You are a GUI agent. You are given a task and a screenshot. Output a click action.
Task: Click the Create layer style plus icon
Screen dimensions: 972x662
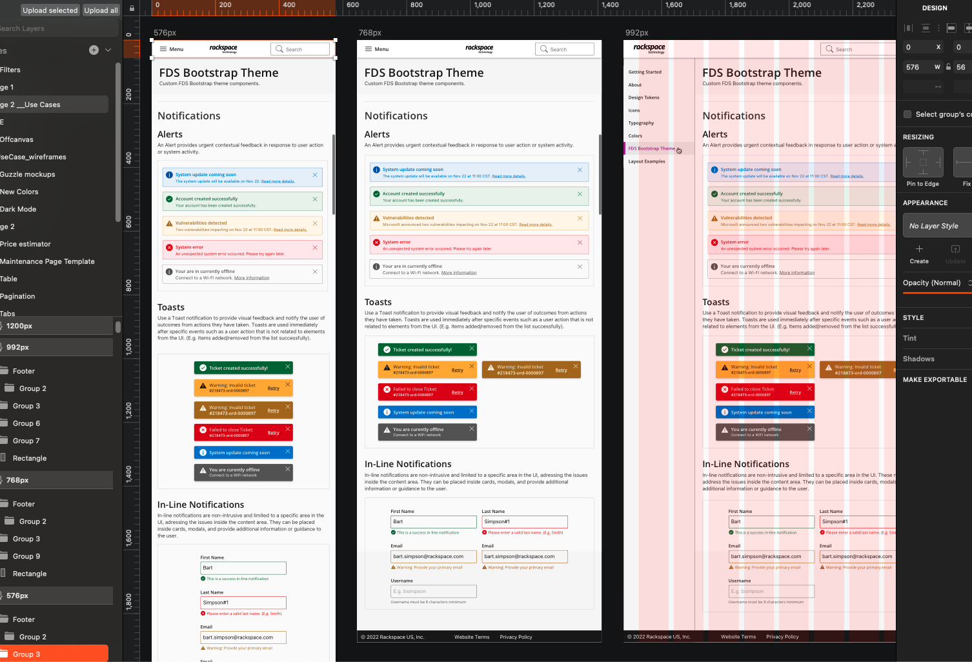point(919,249)
